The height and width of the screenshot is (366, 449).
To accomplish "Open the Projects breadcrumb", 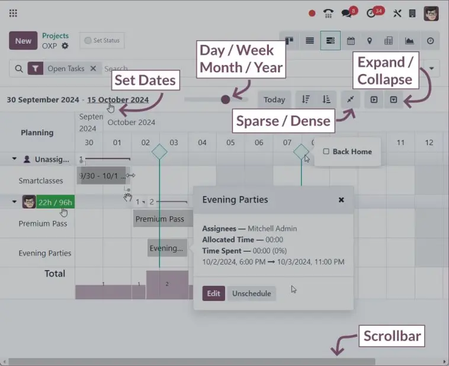I will (x=55, y=36).
